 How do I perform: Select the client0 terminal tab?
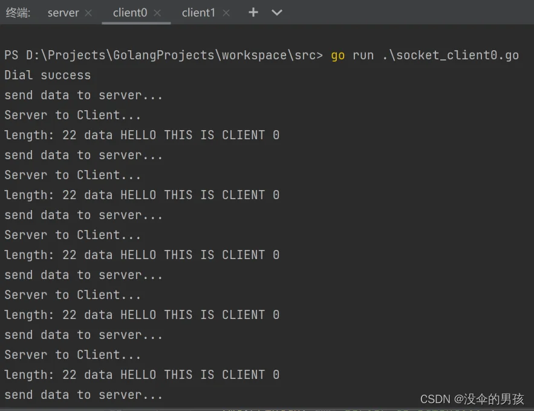pyautogui.click(x=130, y=13)
